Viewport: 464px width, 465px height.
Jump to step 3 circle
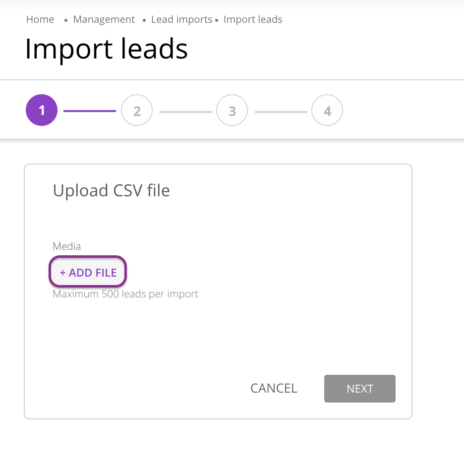(x=232, y=111)
